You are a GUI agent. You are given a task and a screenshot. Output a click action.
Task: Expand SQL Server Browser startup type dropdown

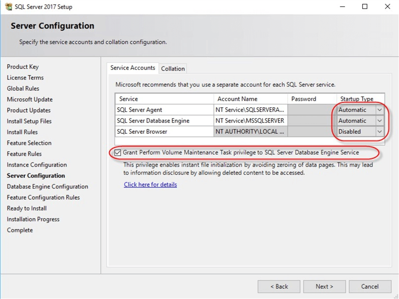379,132
